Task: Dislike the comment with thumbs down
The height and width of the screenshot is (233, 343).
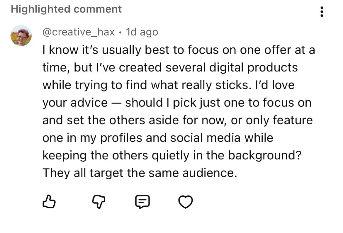Action: [x=97, y=202]
